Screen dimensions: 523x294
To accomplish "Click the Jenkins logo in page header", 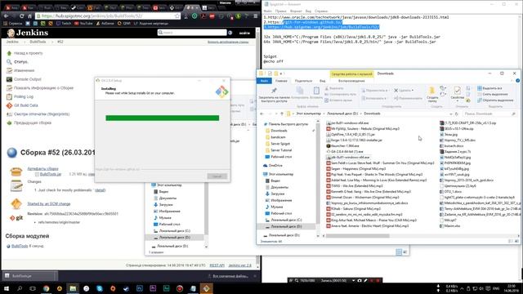I will (x=28, y=33).
